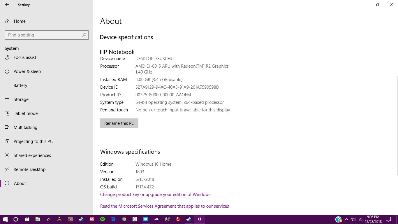Click the installed date 6/15/2018
398x224 pixels.
tap(145, 179)
